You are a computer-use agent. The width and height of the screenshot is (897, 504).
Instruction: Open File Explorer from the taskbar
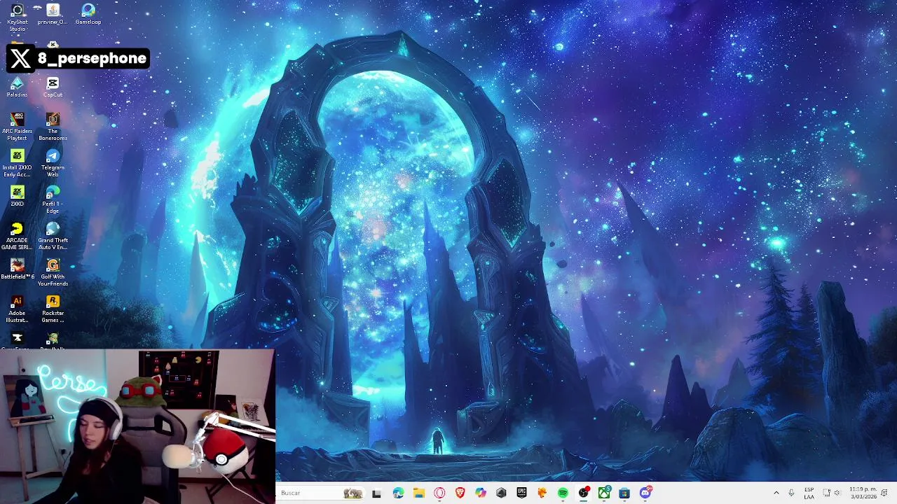coord(418,493)
